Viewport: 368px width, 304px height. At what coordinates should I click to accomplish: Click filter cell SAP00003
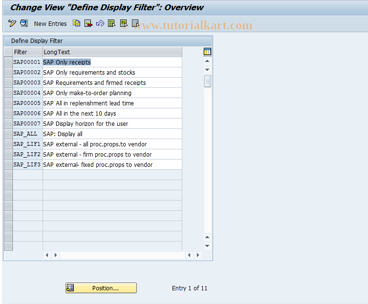[28, 83]
